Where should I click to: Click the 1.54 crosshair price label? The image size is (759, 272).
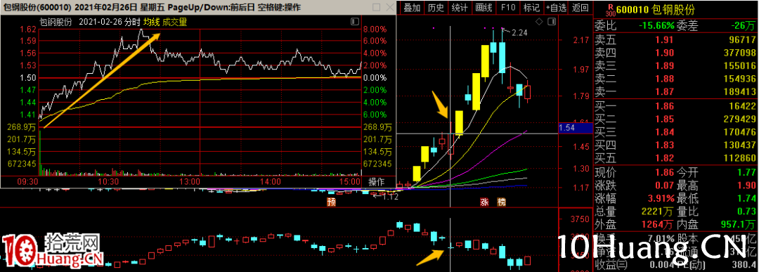click(x=576, y=128)
